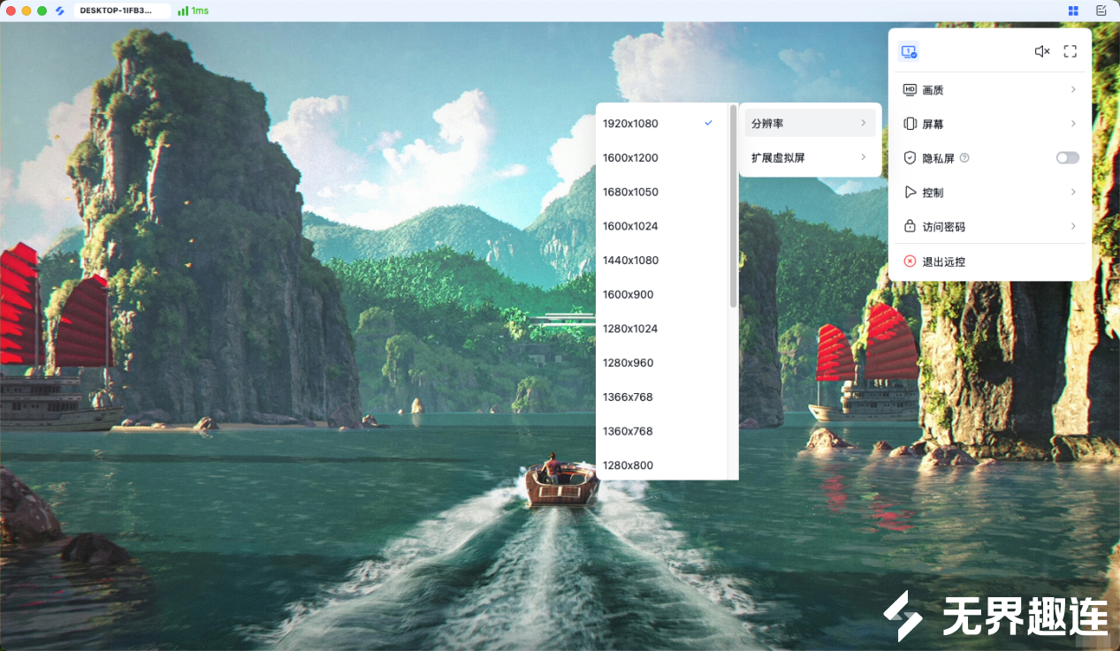Select the 扩展虚拟屏 submenu entry

click(811, 157)
